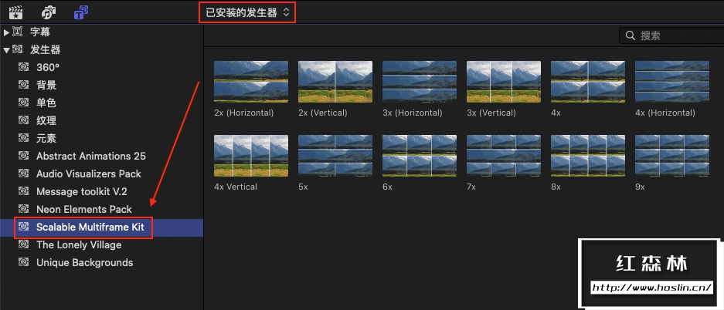724x310 pixels.
Task: Open the Photos and Audio sidebar icon
Action: pos(49,12)
